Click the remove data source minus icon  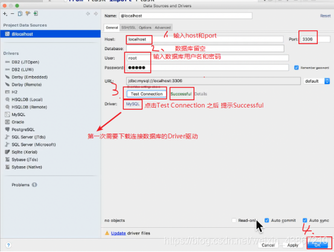(x=12, y=14)
